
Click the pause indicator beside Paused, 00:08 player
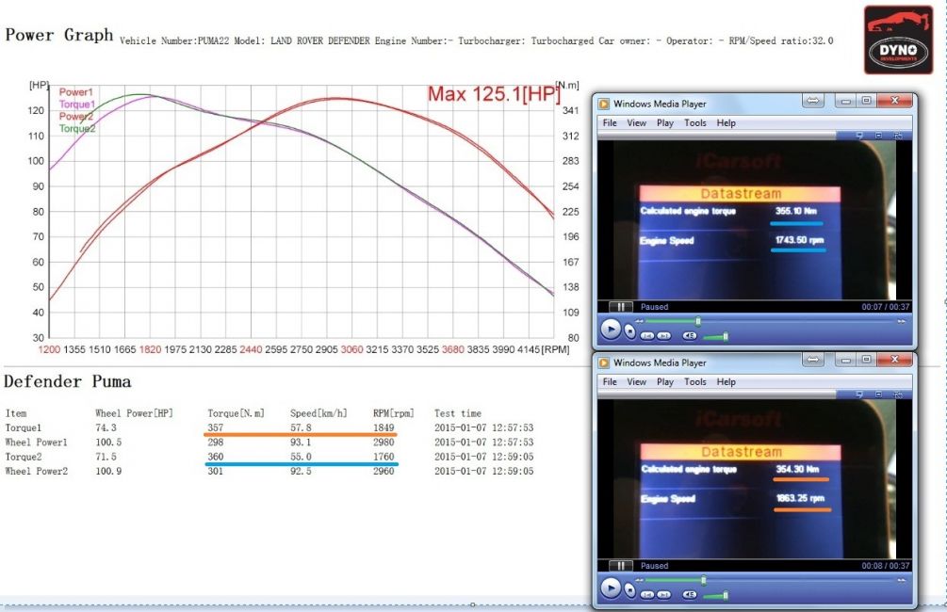tap(620, 566)
